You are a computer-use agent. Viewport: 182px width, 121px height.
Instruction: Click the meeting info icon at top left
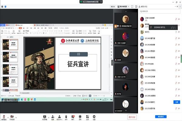point(2,7)
